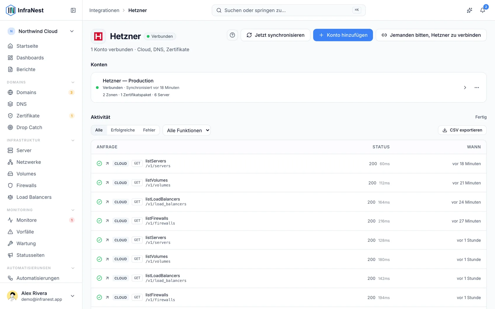Focus the Suchen oder springen search field
Image resolution: width=495 pixels, height=309 pixels.
(x=289, y=10)
